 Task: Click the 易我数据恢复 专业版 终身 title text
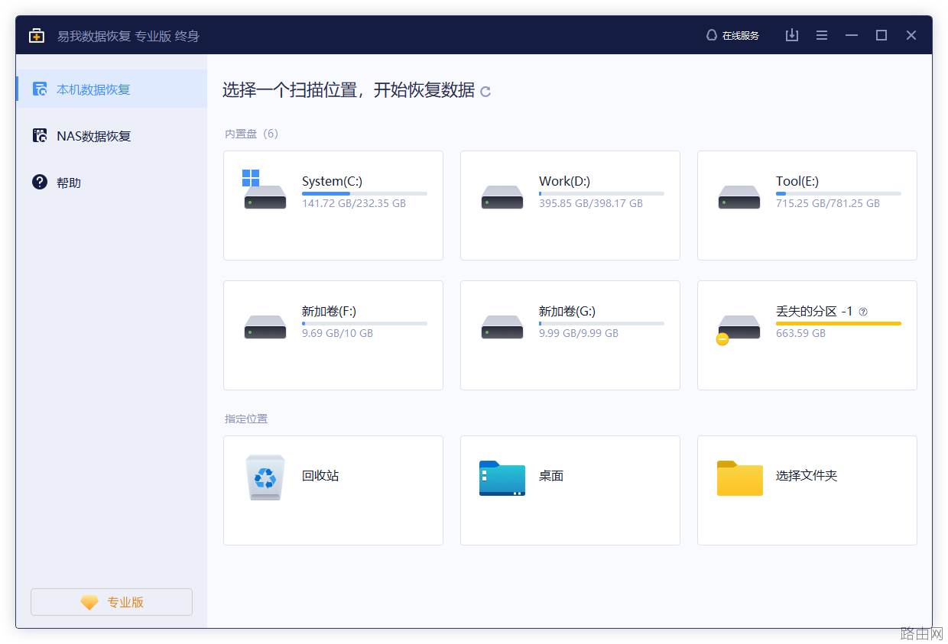coord(128,36)
